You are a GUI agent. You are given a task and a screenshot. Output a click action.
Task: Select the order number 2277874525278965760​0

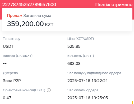tap(29, 4)
